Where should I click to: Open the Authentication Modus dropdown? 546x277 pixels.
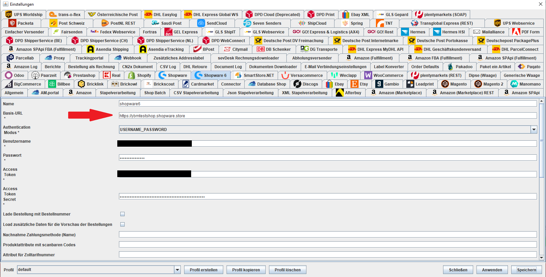click(534, 130)
